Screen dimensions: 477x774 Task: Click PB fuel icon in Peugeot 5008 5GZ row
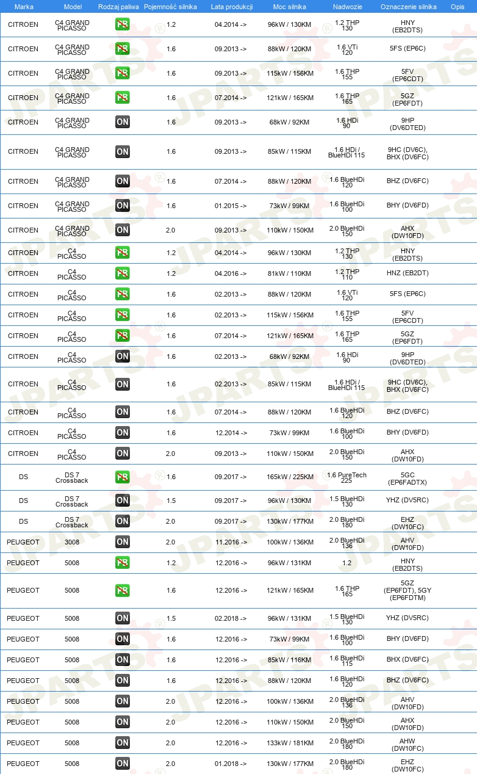pos(123,590)
